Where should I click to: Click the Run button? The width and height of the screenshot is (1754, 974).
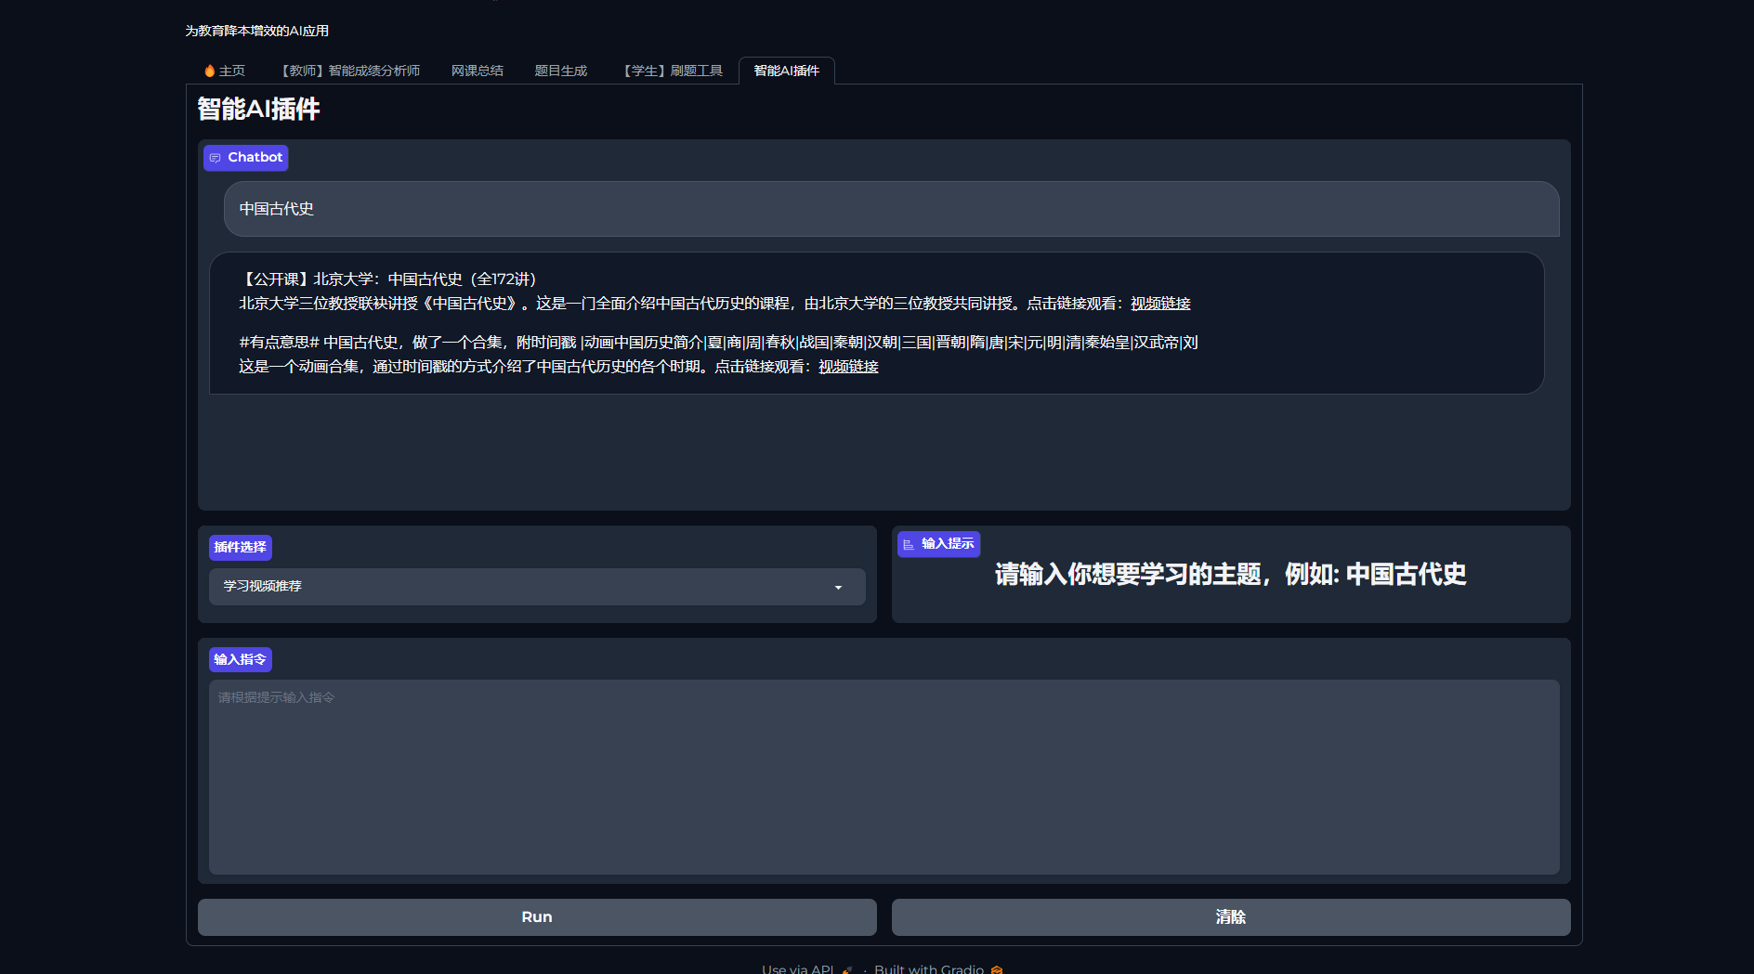coord(537,916)
